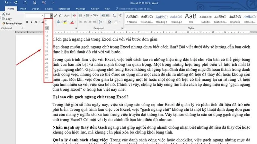Image resolution: width=257 pixels, height=144 pixels.
Task: Apply numbered list formatting
Action: click(x=88, y=16)
